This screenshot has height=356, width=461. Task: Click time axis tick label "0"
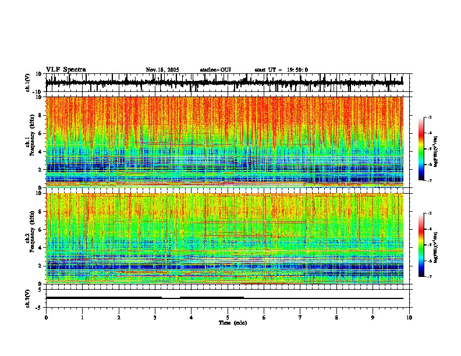pyautogui.click(x=46, y=318)
